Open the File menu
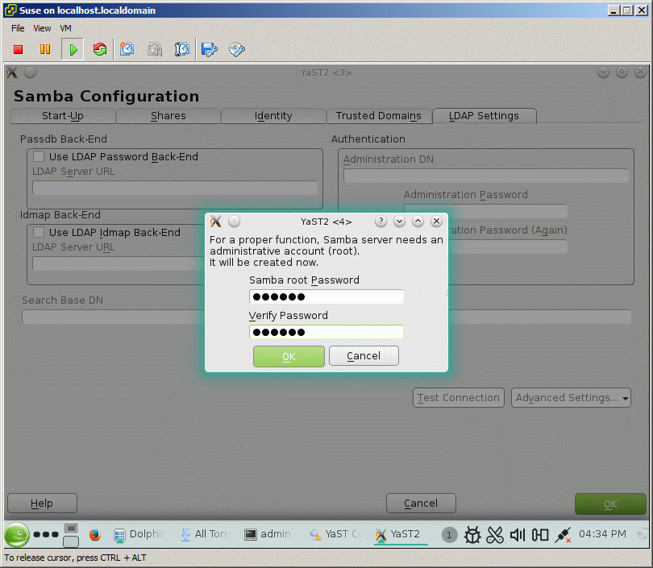 click(18, 28)
